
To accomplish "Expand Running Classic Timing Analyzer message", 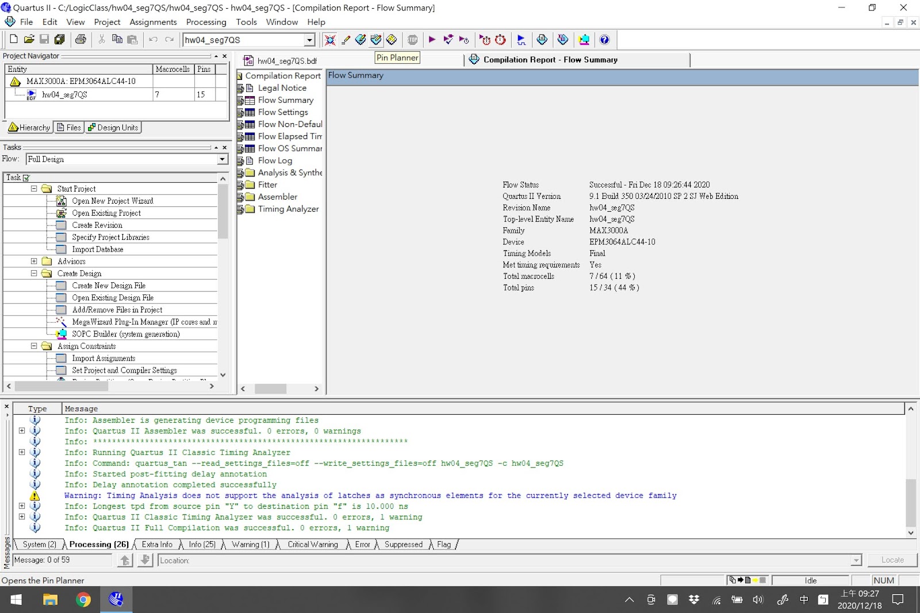I will 22,452.
